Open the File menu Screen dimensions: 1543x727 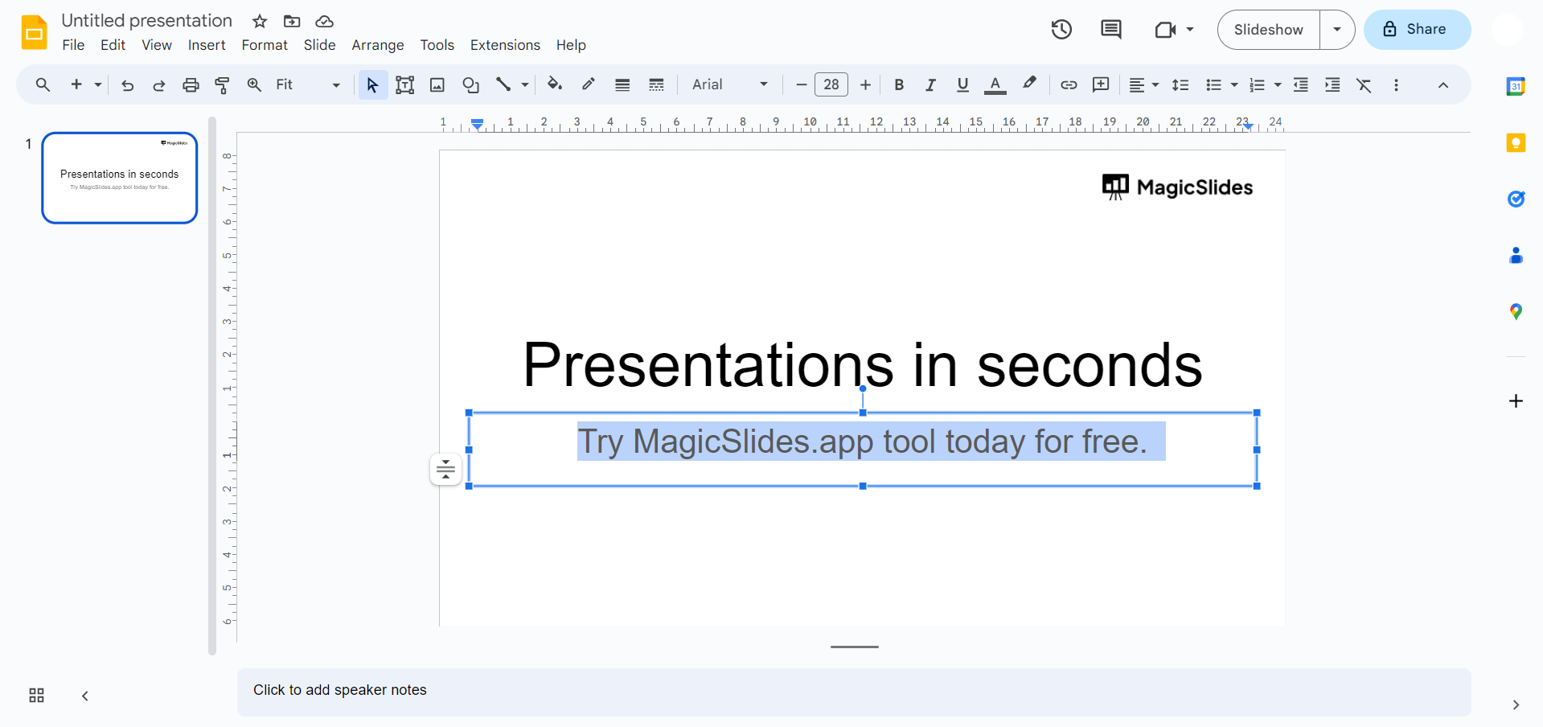(x=73, y=45)
